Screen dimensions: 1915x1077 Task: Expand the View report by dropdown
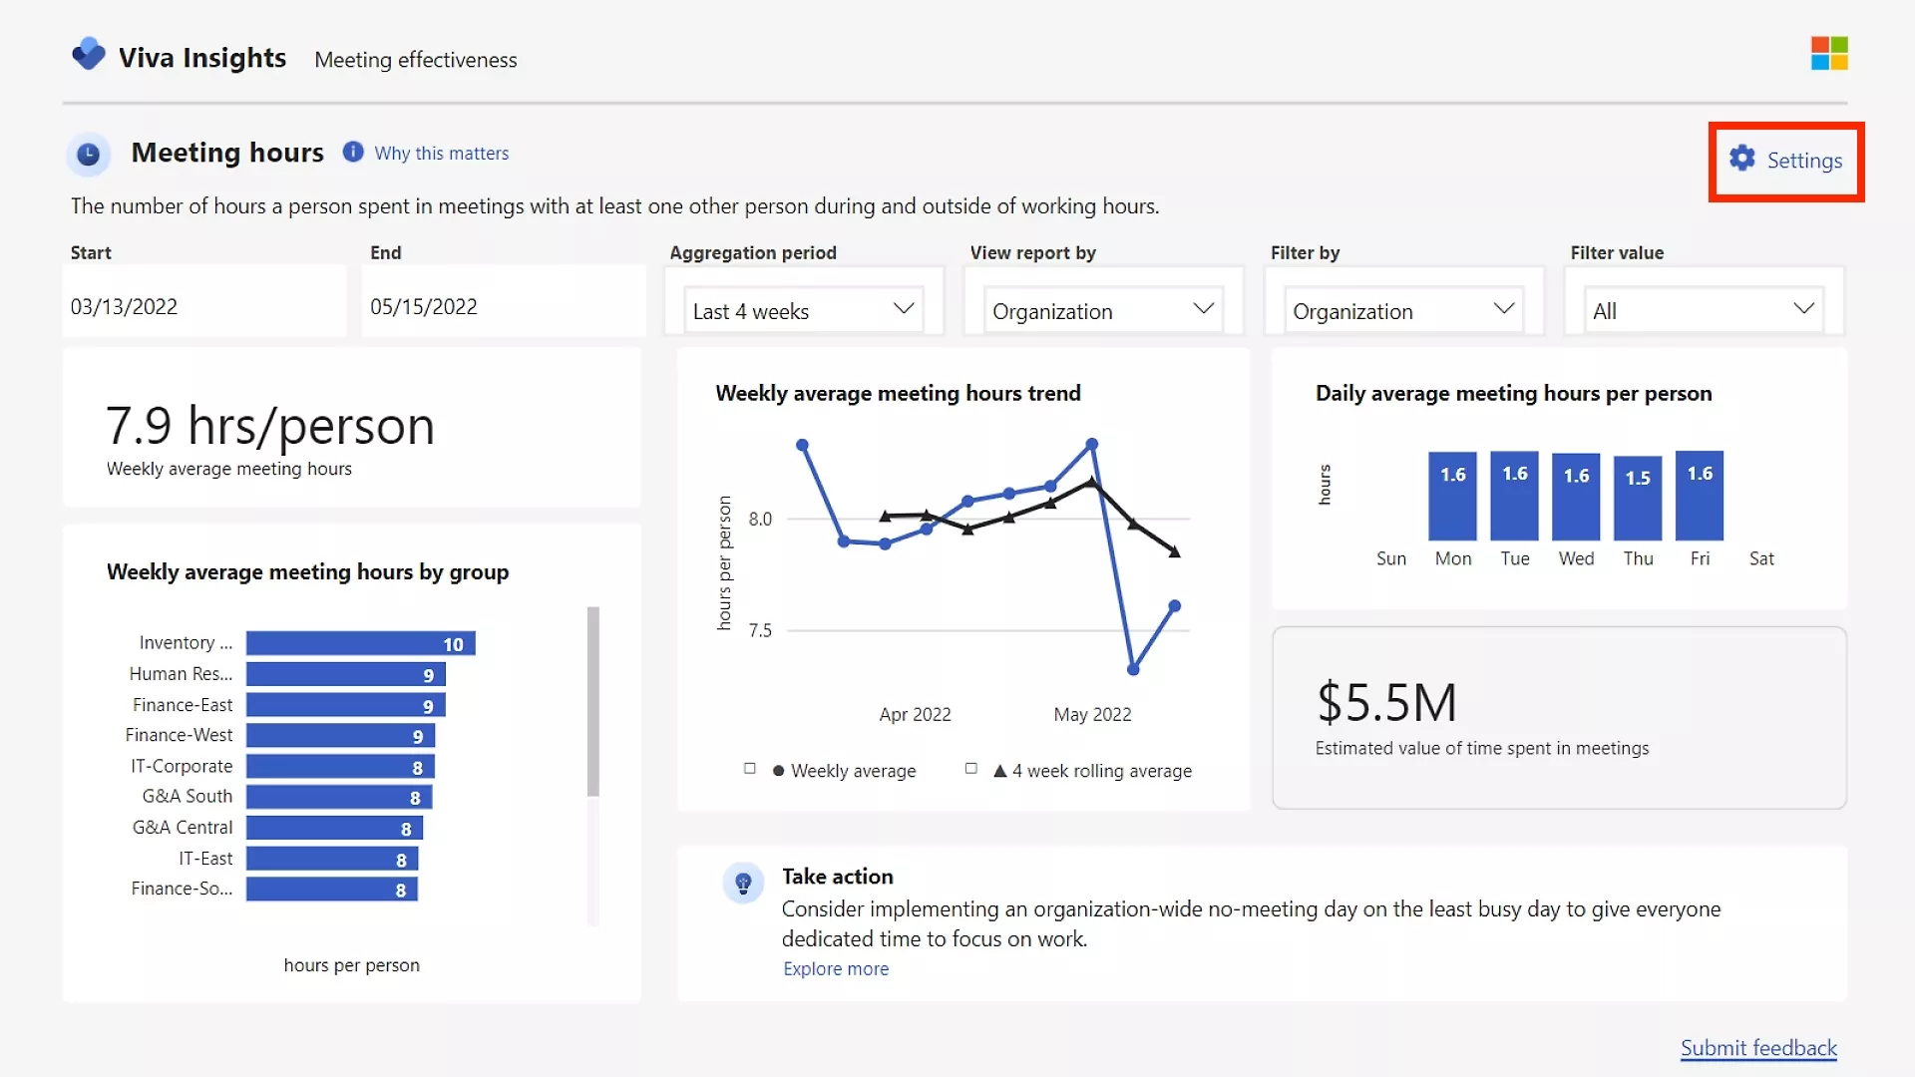click(1103, 310)
